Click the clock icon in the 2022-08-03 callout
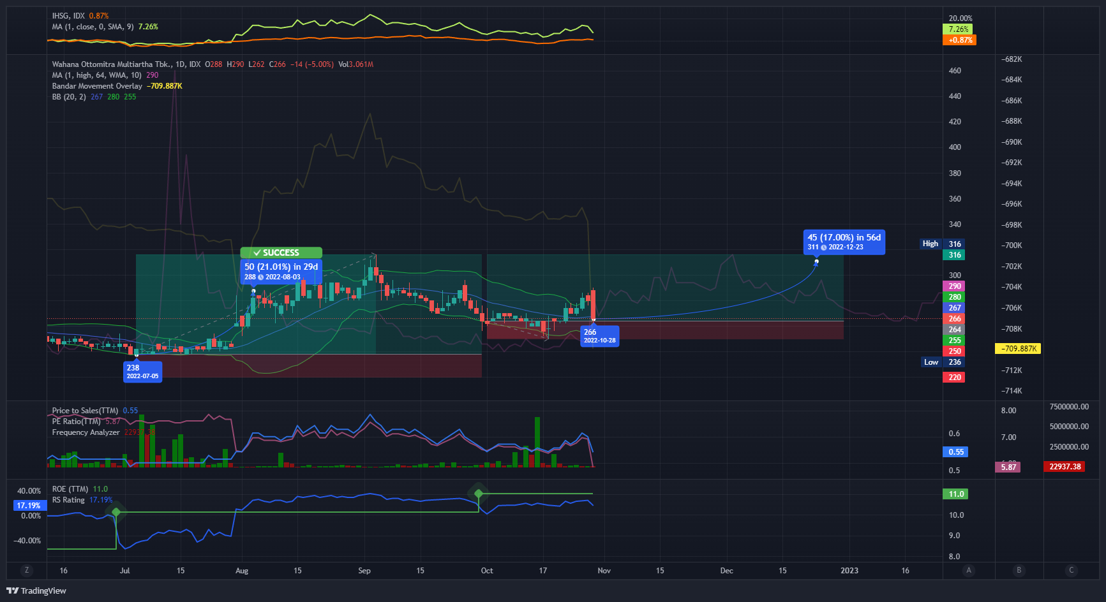The height and width of the screenshot is (602, 1106). 261,277
